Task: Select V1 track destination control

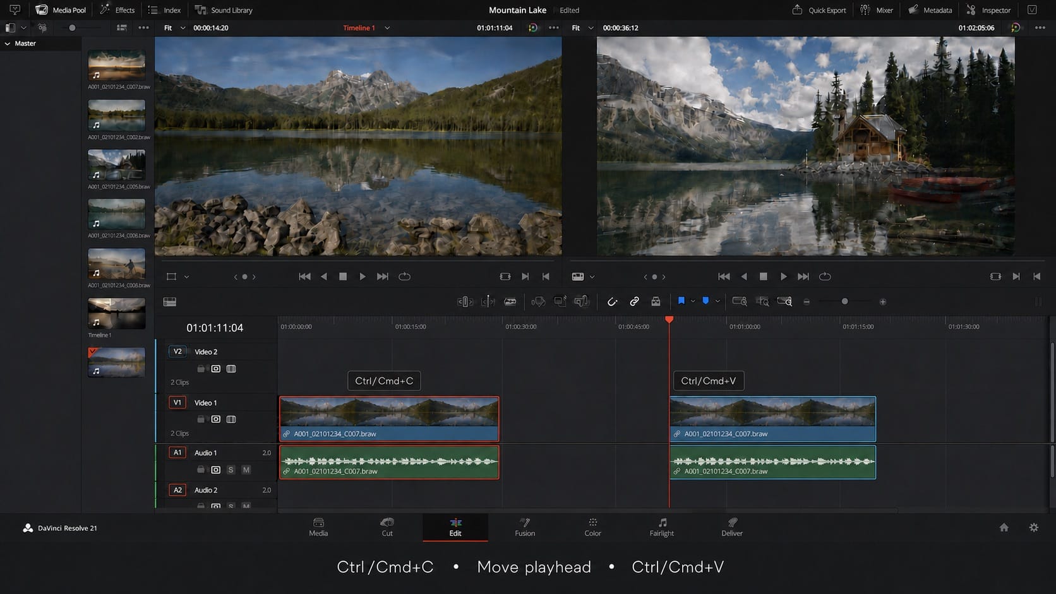Action: click(x=177, y=403)
